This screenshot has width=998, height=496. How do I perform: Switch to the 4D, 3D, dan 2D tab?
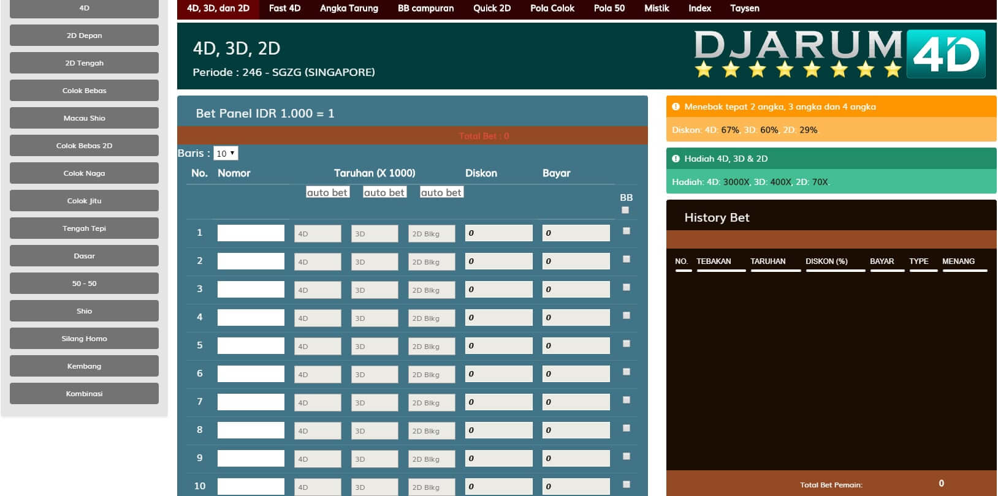(218, 9)
